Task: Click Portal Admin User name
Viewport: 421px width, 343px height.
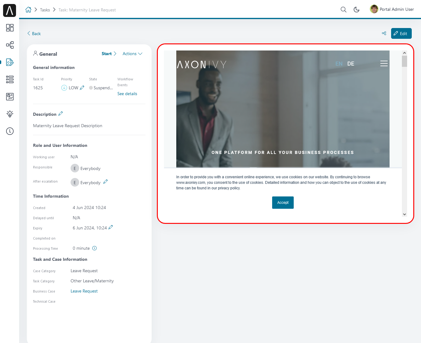Action: tap(397, 9)
